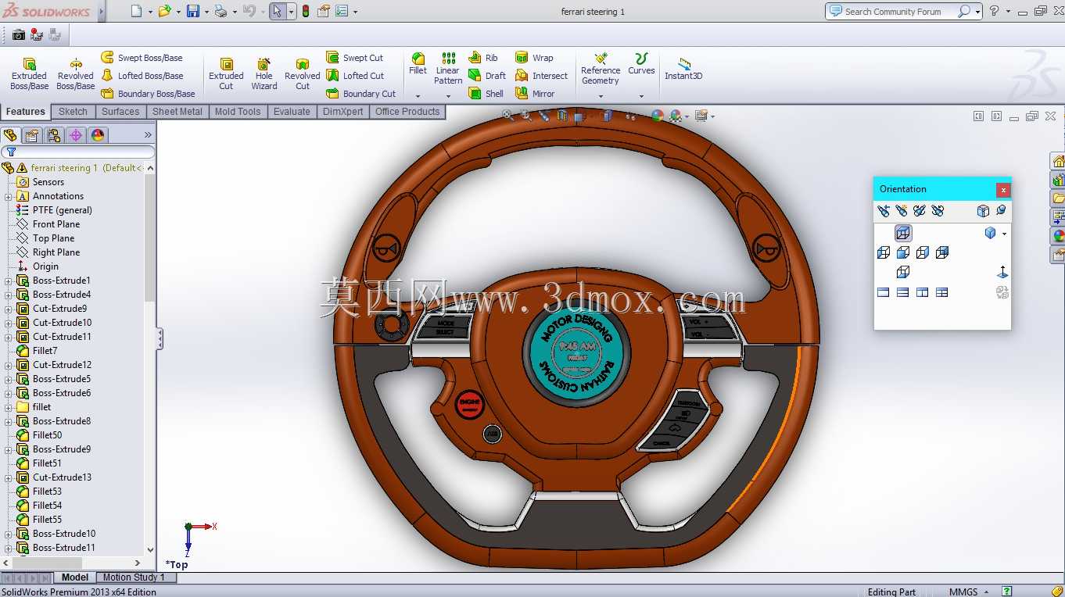Viewport: 1065px width, 597px height.
Task: Open the Linear Pattern dropdown arrow
Action: (x=448, y=96)
